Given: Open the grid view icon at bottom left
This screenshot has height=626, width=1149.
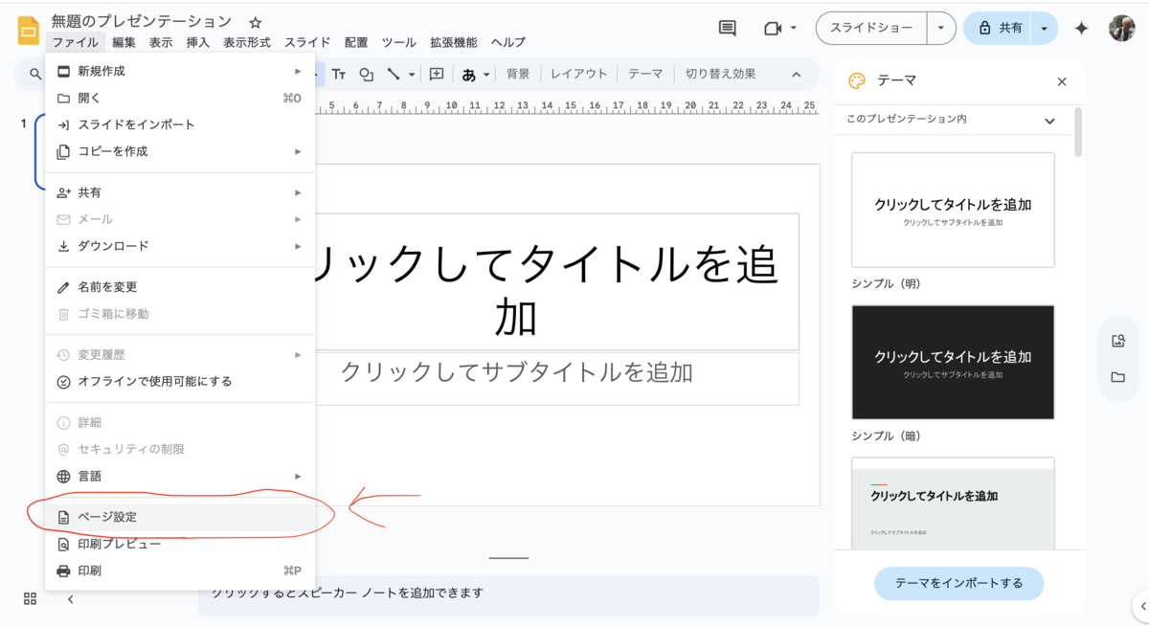Looking at the screenshot, I should pyautogui.click(x=30, y=599).
